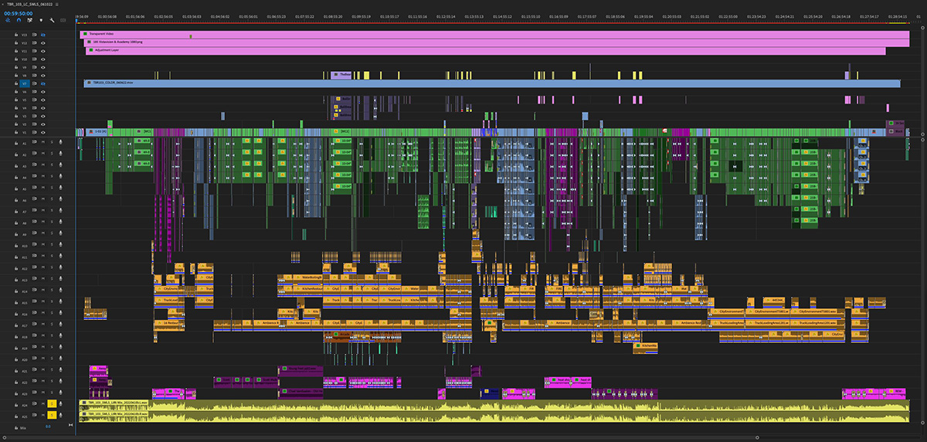Toggle sync lock on track V12
This screenshot has width=927, height=442.
pyautogui.click(x=34, y=42)
